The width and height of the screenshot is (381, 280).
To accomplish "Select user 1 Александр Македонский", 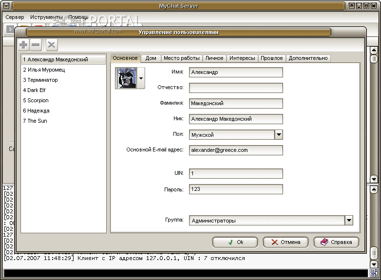I will pyautogui.click(x=64, y=59).
